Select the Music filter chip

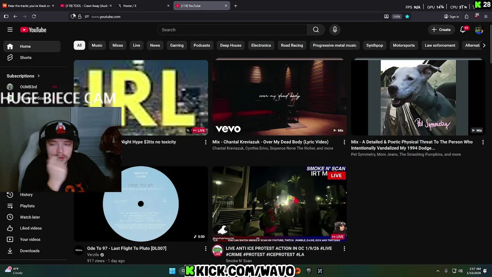tap(97, 45)
